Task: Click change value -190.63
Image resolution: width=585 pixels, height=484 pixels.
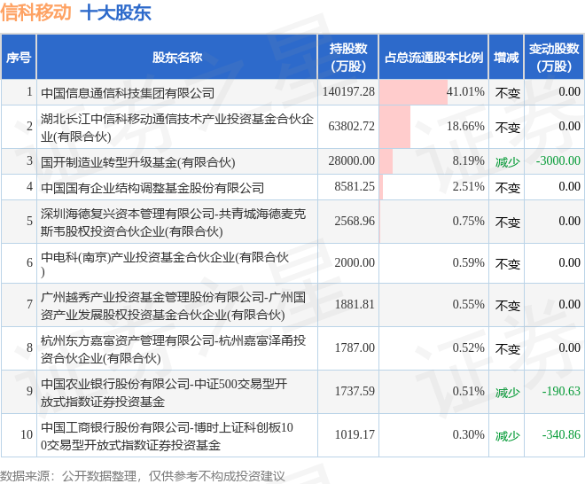Action: click(x=561, y=391)
